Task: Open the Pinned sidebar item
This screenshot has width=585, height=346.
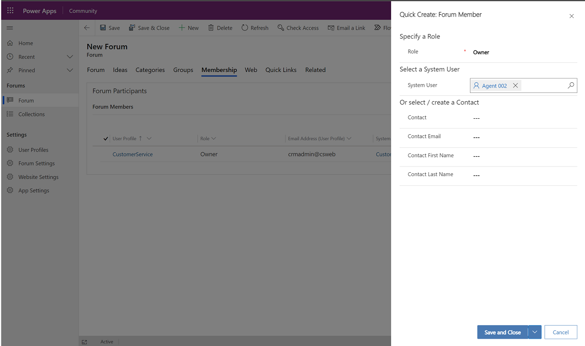Action: [x=27, y=71]
